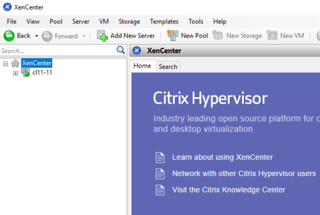The width and height of the screenshot is (320, 215).
Task: Click the grey Forward arrow icon
Action: pyautogui.click(x=47, y=36)
